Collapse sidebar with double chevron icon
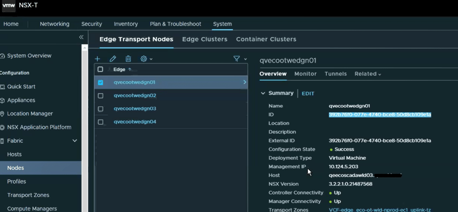Image resolution: width=458 pixels, height=212 pixels. pos(81,38)
